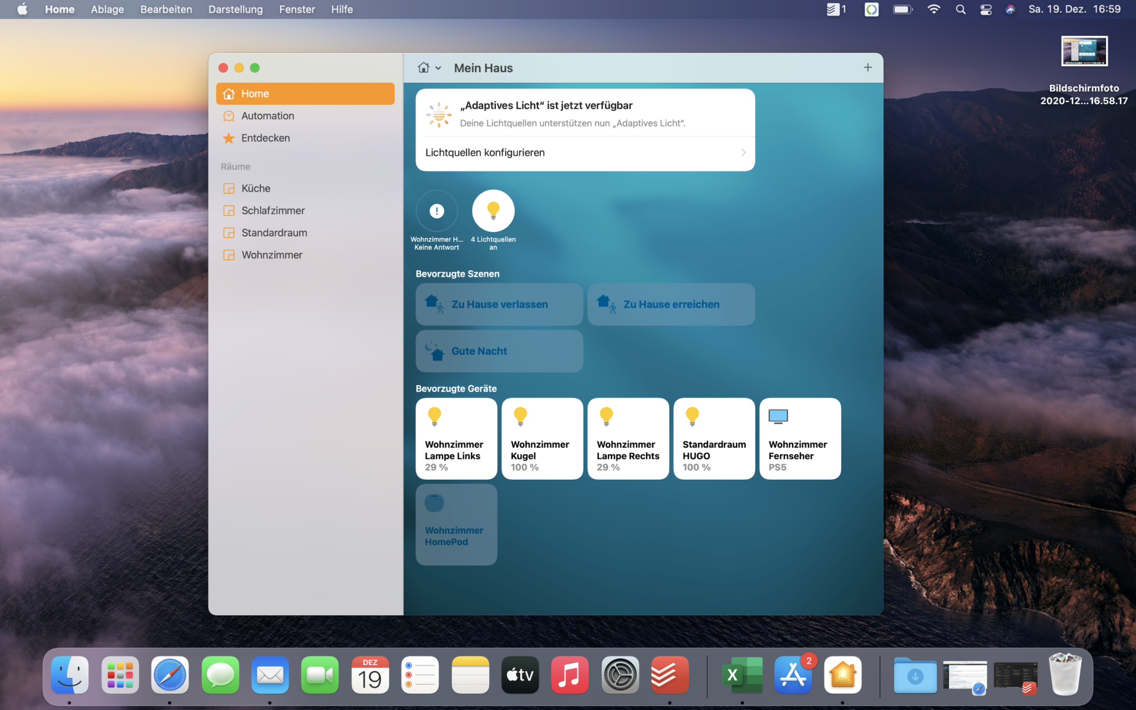The width and height of the screenshot is (1136, 710).
Task: Toggle Wohnzimmer Lampe Links light tile
Action: point(456,438)
